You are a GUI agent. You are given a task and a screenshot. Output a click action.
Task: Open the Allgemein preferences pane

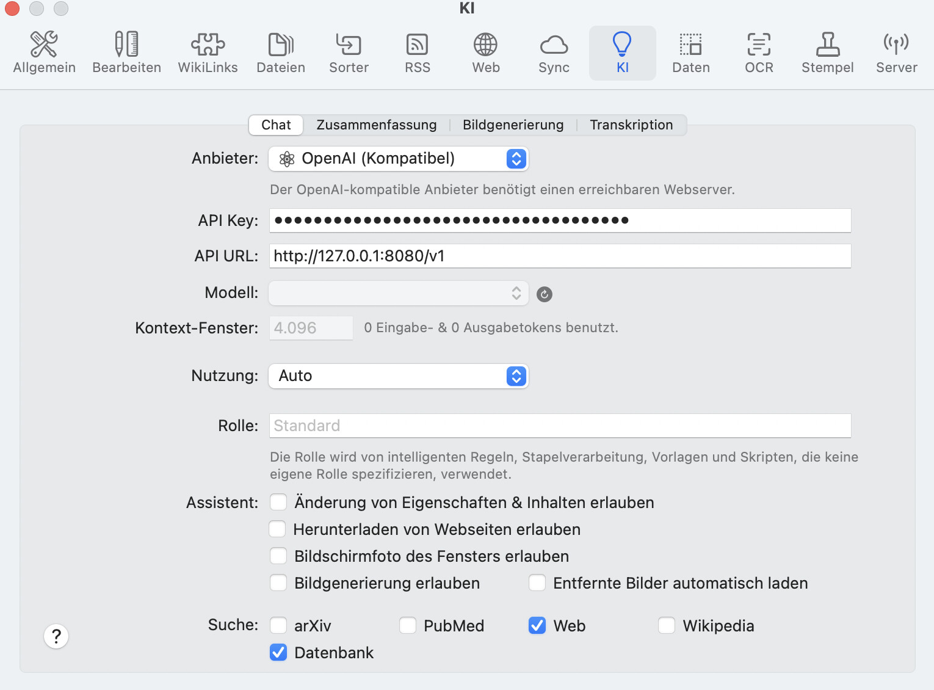pos(44,53)
